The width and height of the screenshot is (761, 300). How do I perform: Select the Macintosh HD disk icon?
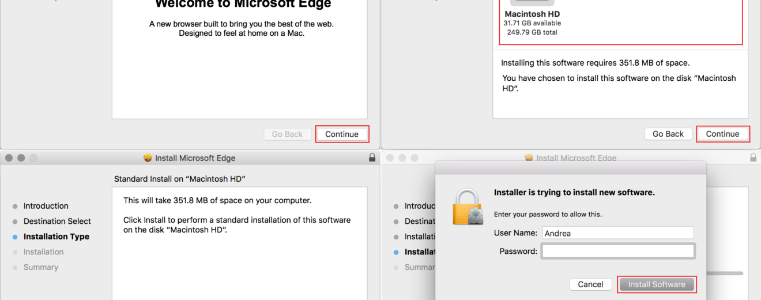click(x=524, y=3)
